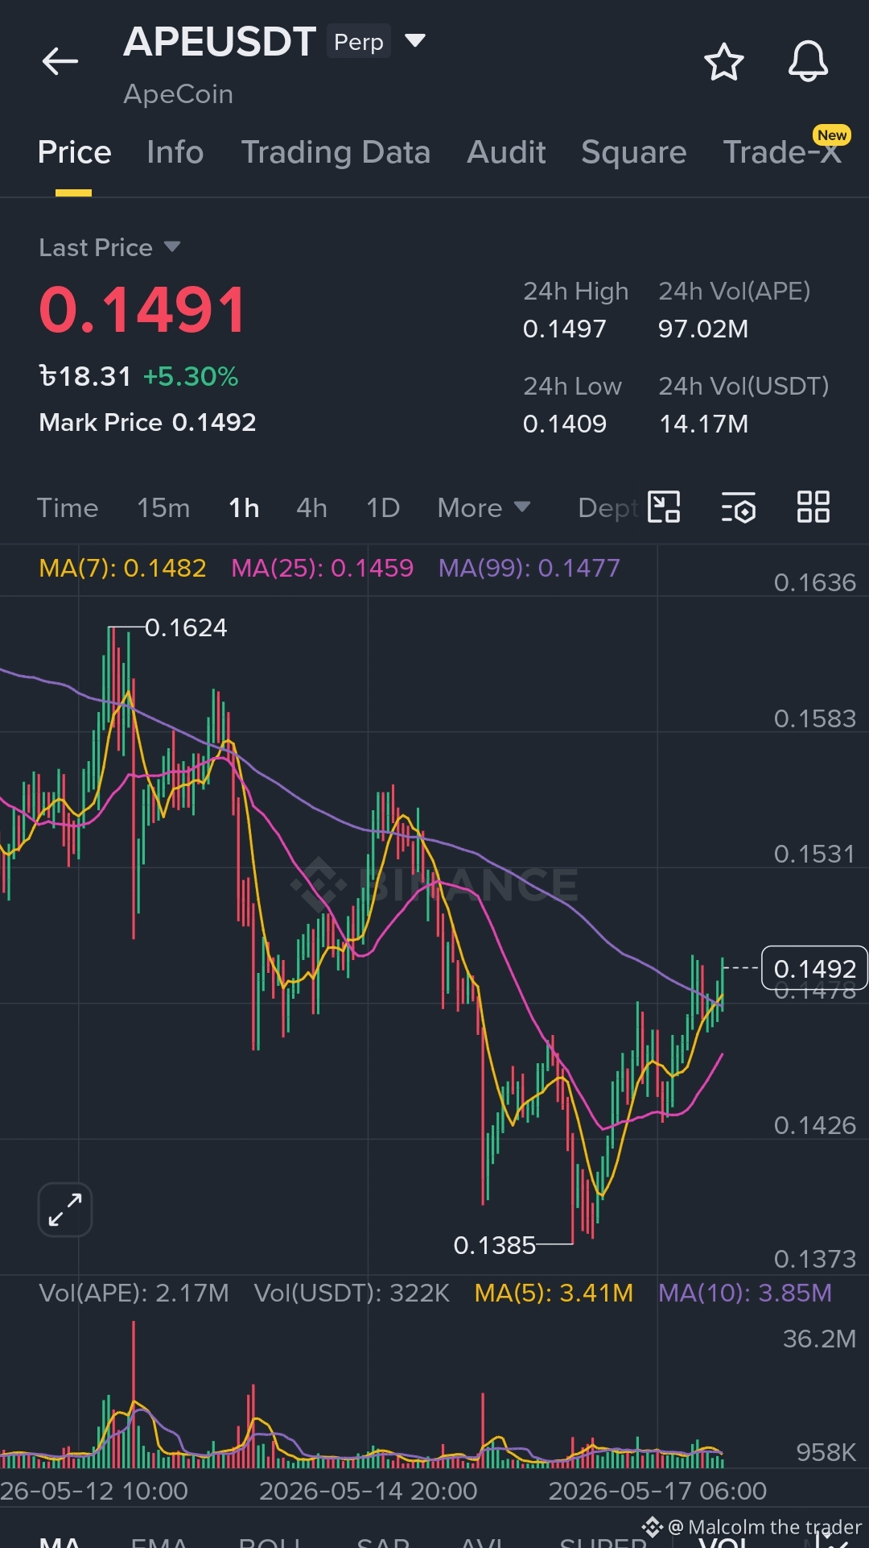869x1548 pixels.
Task: Add APEUSDT to favorites with star
Action: (723, 61)
